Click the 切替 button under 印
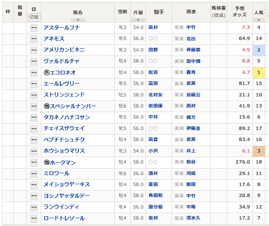This screenshot has width=269, height=226. (34, 17)
